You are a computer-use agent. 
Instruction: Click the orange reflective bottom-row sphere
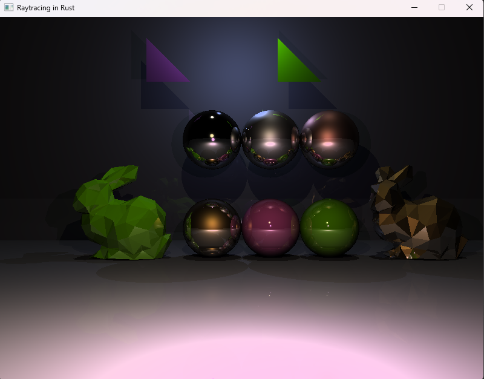pos(212,227)
